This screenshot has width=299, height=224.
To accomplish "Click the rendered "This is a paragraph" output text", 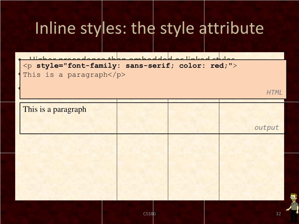I will 55,110.
